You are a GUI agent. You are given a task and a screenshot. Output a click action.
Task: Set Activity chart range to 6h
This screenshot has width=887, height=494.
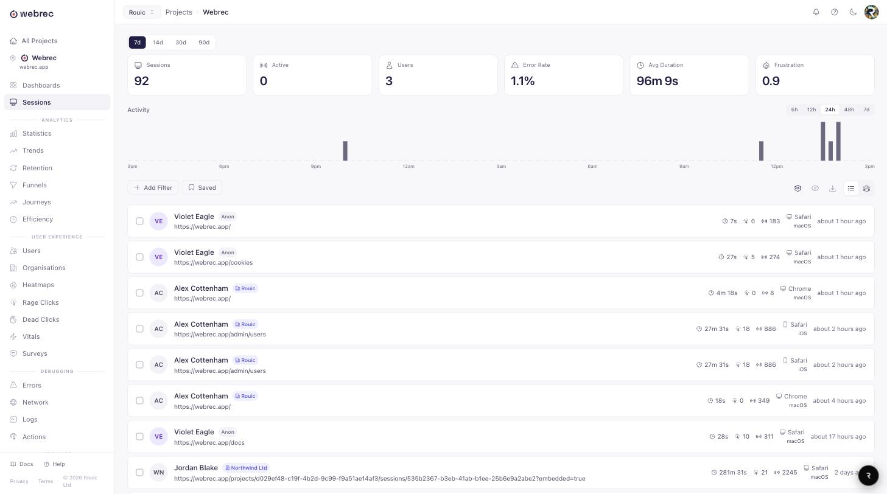tap(794, 110)
